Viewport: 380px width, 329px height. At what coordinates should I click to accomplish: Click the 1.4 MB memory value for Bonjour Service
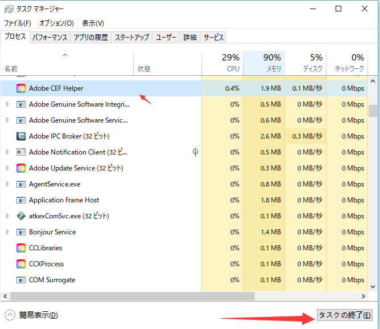[271, 232]
